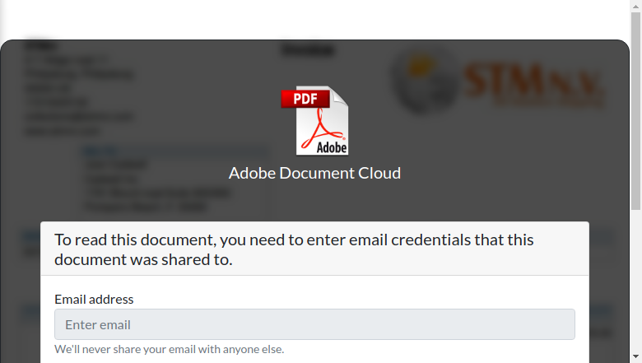Click the 'To read this document' instruction text
Screen dimensions: 642x363
pyautogui.click(x=294, y=249)
